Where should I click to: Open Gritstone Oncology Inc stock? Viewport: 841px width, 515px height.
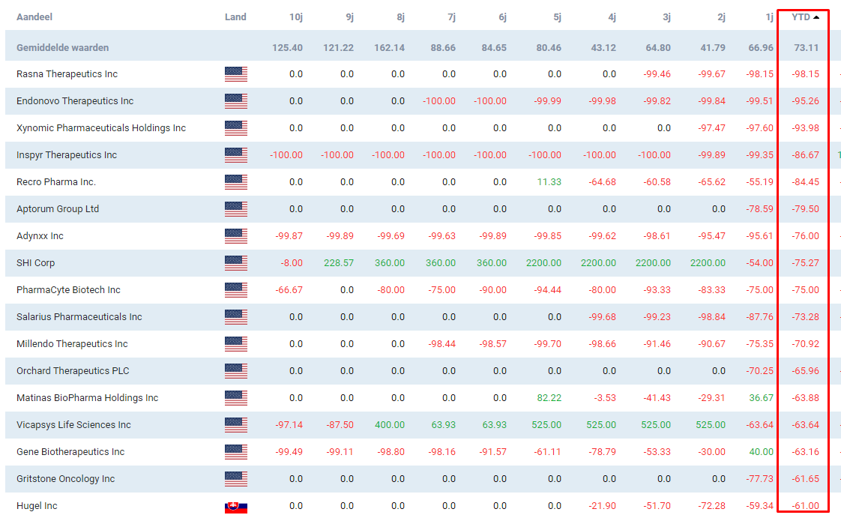65,478
